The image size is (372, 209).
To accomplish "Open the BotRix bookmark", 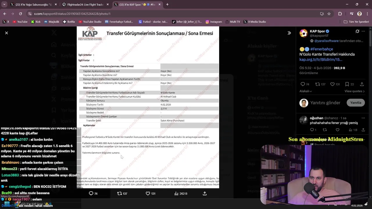I will 69,22.
